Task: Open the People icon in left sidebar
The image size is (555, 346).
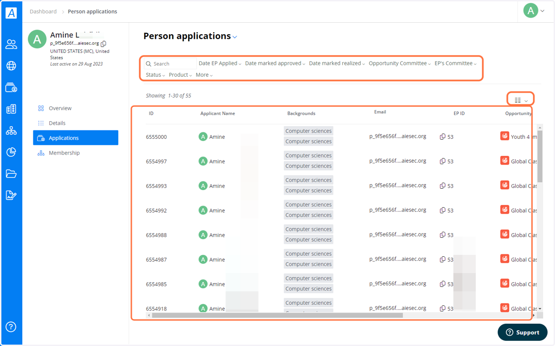Action: [x=11, y=44]
